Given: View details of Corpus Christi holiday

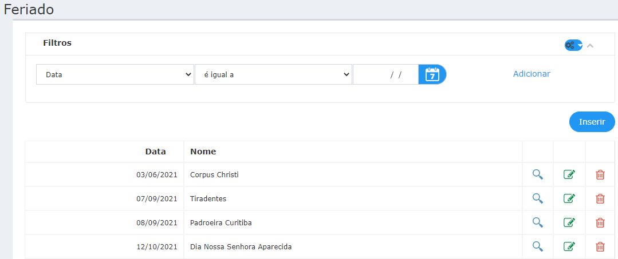Looking at the screenshot, I should 538,174.
